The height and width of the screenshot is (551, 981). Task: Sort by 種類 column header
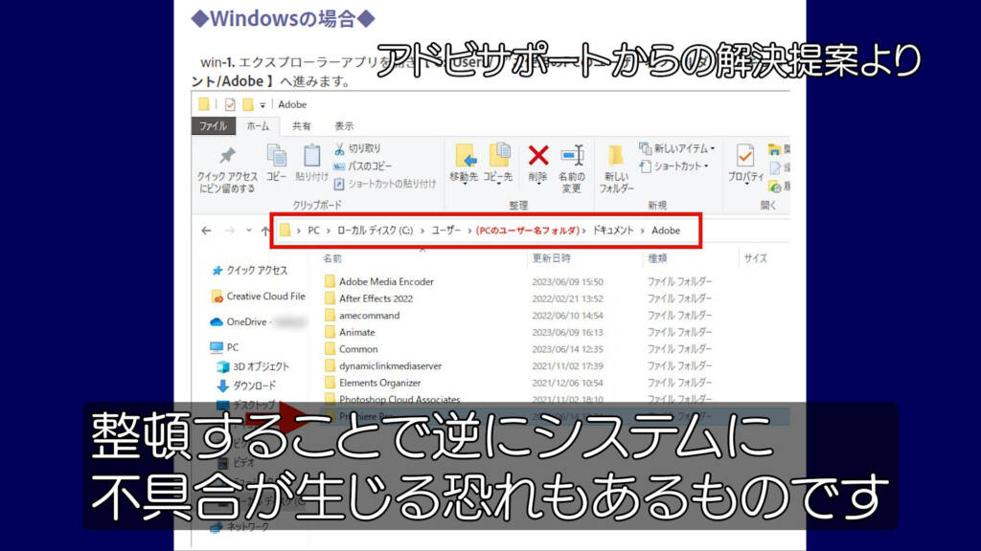[657, 258]
